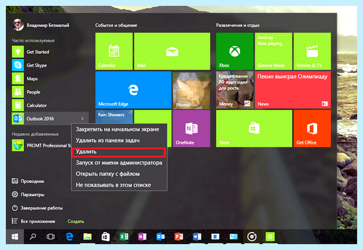Open Task View on taskbar
The width and height of the screenshot is (363, 250).
(50, 237)
